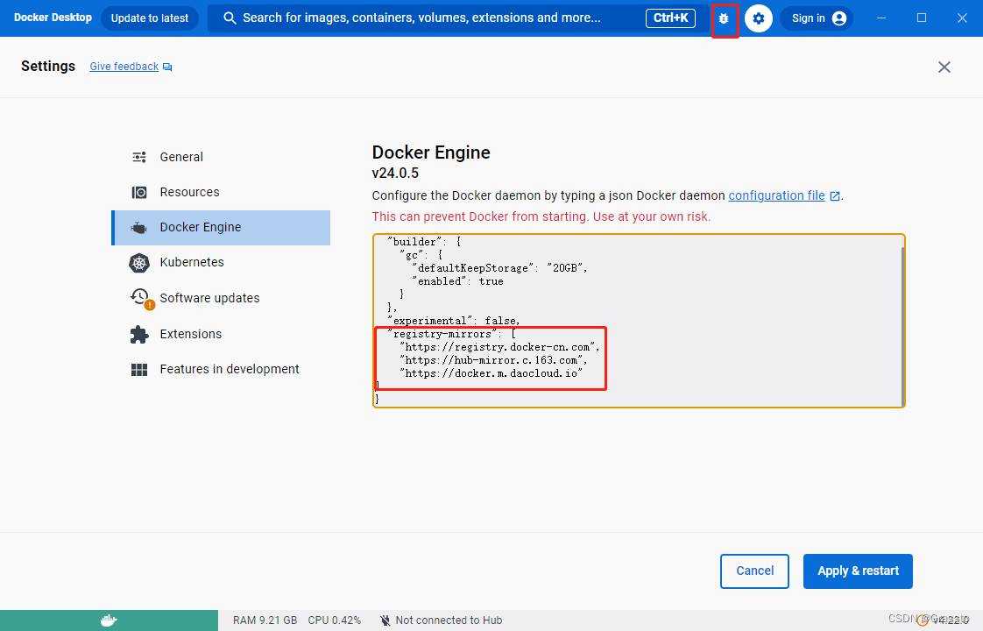Click the Update to latest button
The height and width of the screenshot is (631, 983).
(x=150, y=18)
